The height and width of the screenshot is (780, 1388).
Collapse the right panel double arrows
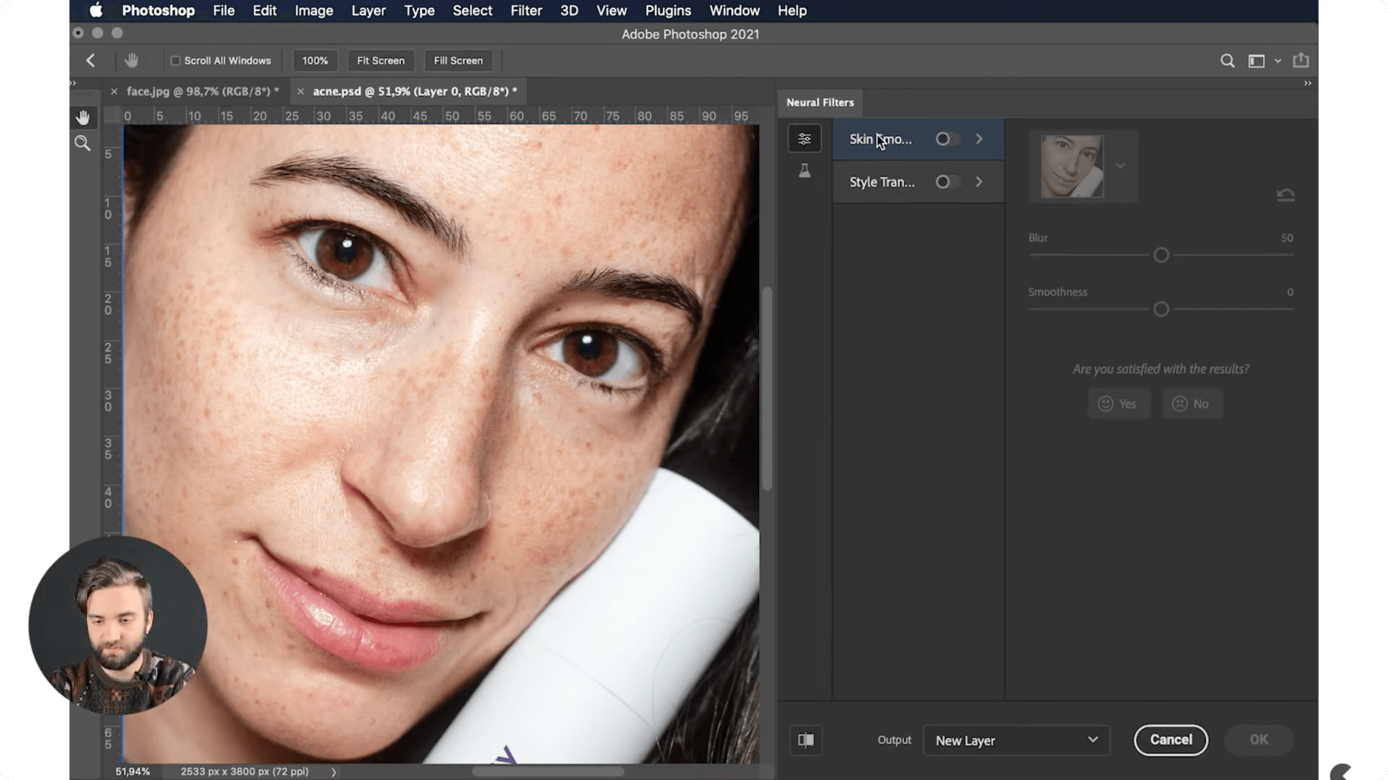[1307, 83]
